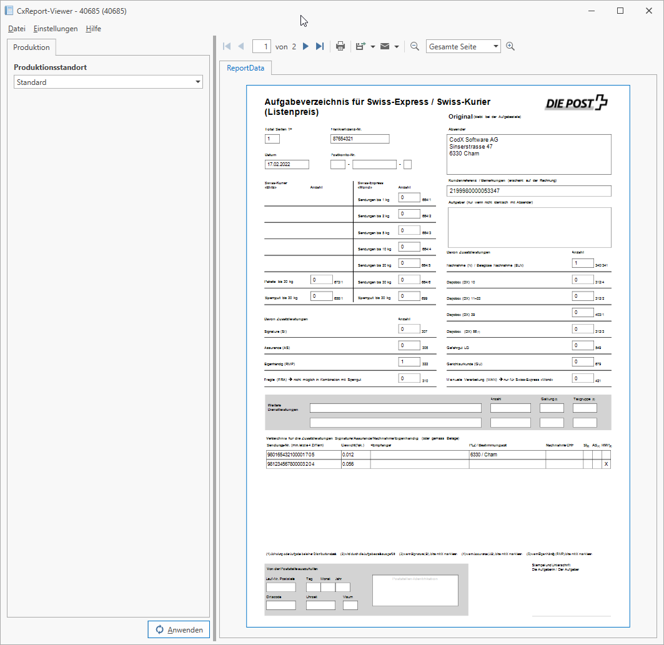Click the current page number field
The height and width of the screenshot is (645, 664).
pos(262,47)
